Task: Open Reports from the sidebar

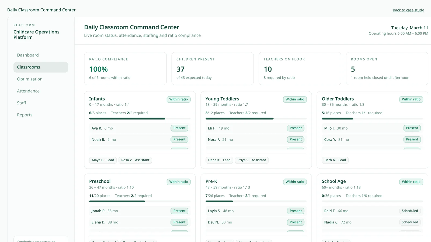Action: [41, 115]
